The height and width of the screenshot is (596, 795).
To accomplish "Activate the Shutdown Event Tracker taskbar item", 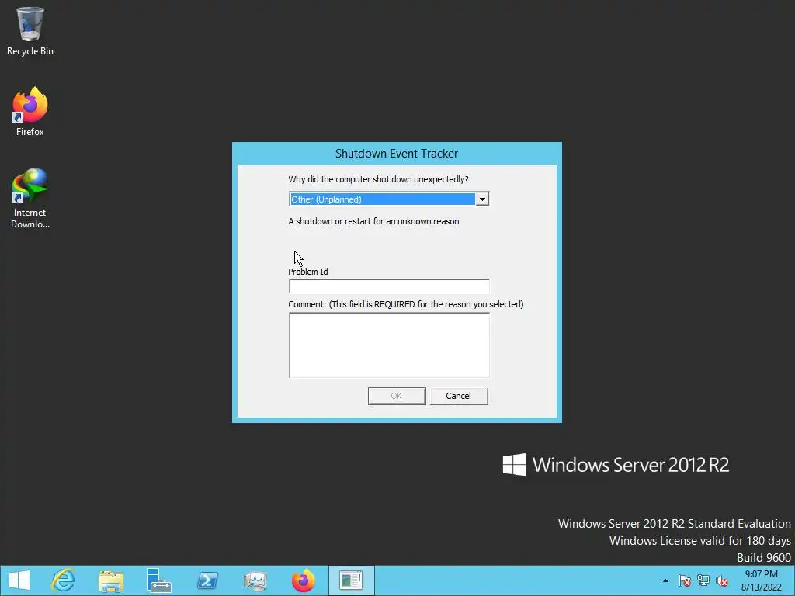I will [352, 580].
